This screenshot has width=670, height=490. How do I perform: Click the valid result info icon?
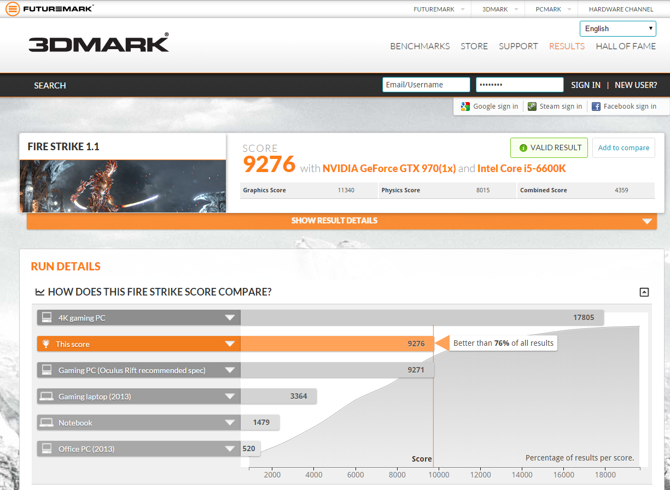(x=523, y=147)
